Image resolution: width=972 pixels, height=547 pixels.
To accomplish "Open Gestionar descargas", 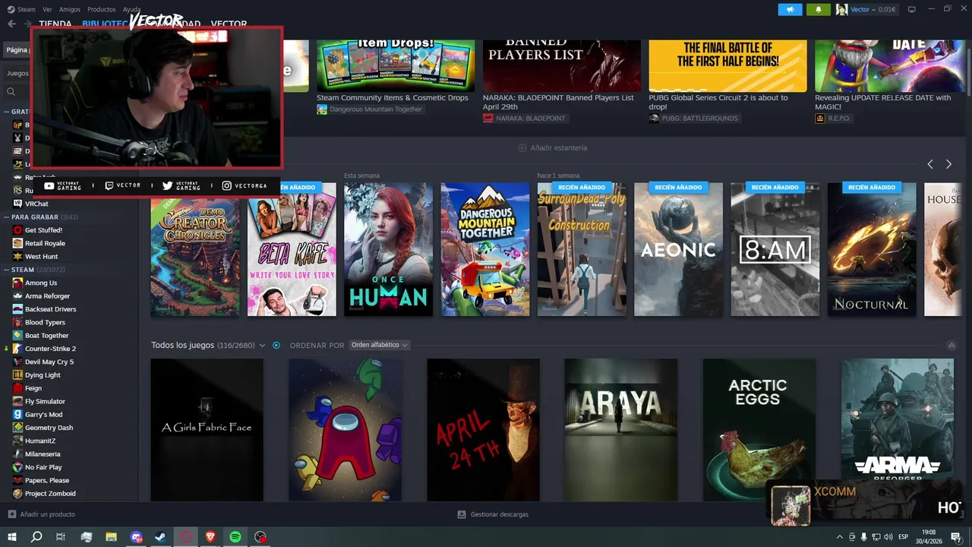I will click(500, 514).
